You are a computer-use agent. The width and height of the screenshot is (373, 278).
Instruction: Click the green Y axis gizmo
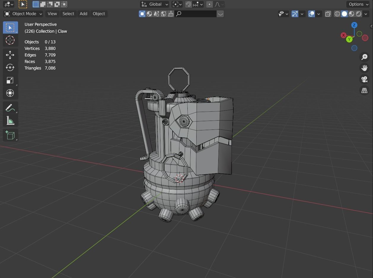349,39
